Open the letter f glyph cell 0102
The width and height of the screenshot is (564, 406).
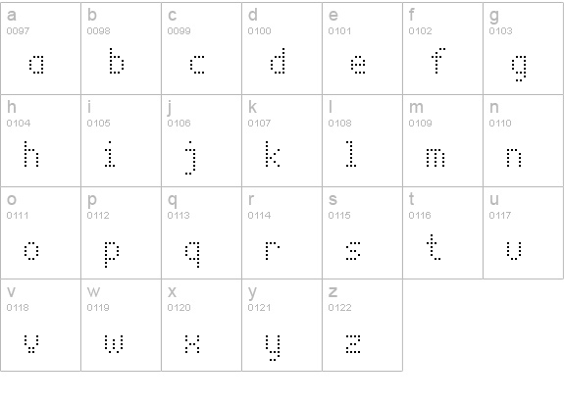[442, 49]
